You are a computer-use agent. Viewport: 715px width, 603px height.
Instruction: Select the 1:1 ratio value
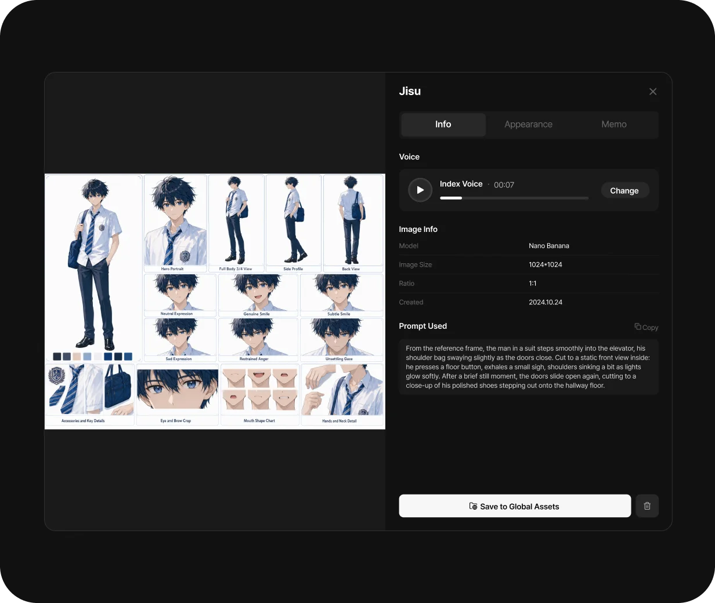[x=533, y=284]
